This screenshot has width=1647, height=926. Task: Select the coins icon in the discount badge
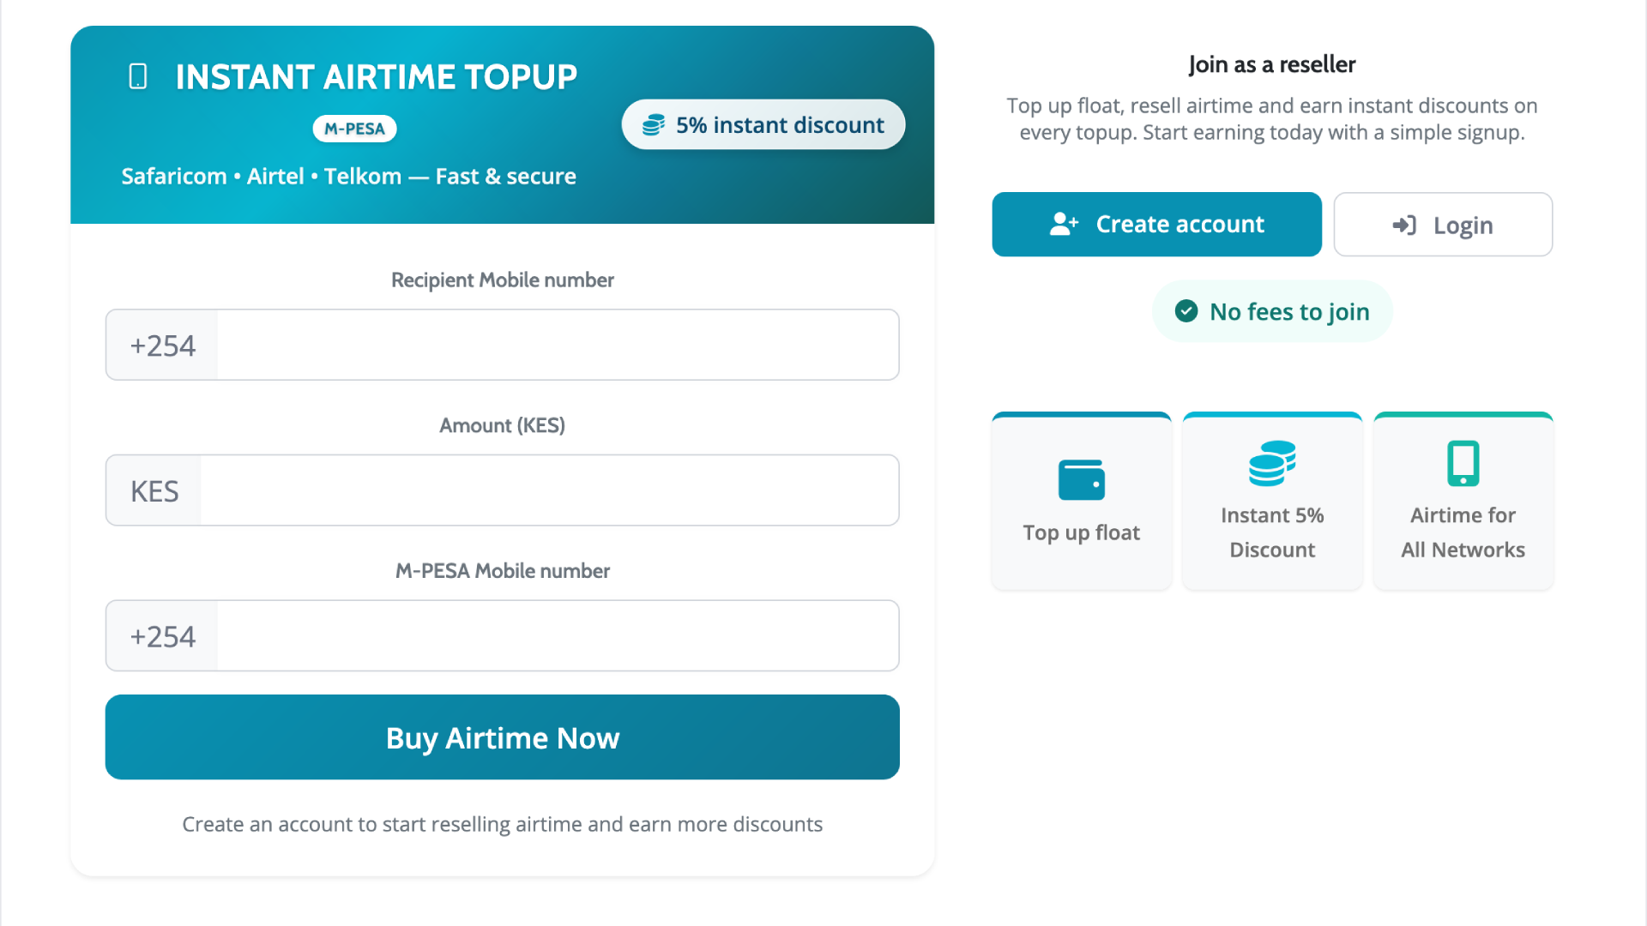pos(655,124)
